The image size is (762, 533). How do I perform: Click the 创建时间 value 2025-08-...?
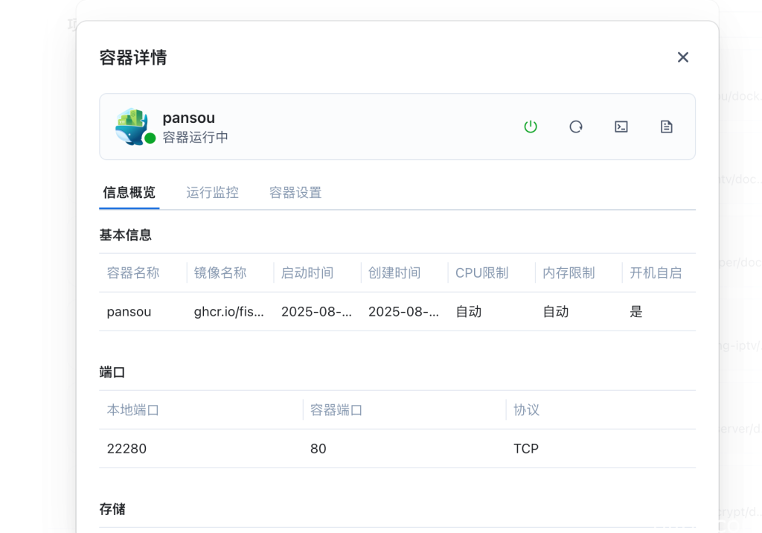click(x=403, y=312)
